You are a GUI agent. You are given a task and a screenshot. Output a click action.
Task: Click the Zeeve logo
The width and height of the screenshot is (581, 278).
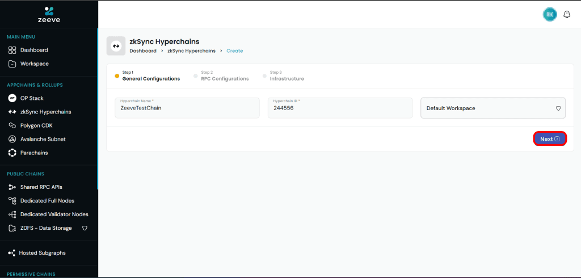pos(49,14)
